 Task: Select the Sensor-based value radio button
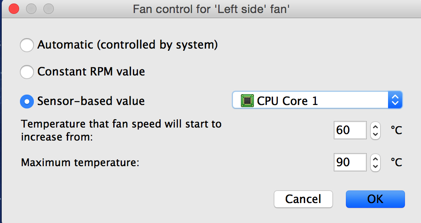click(27, 102)
